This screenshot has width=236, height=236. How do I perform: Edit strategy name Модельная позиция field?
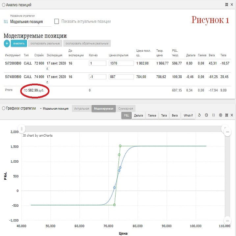(31, 22)
